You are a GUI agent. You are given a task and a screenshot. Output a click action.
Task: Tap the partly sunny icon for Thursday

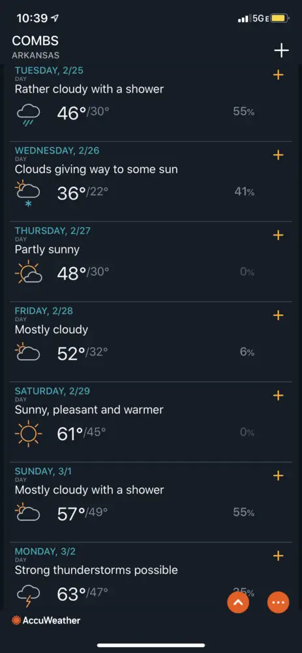[x=28, y=272]
